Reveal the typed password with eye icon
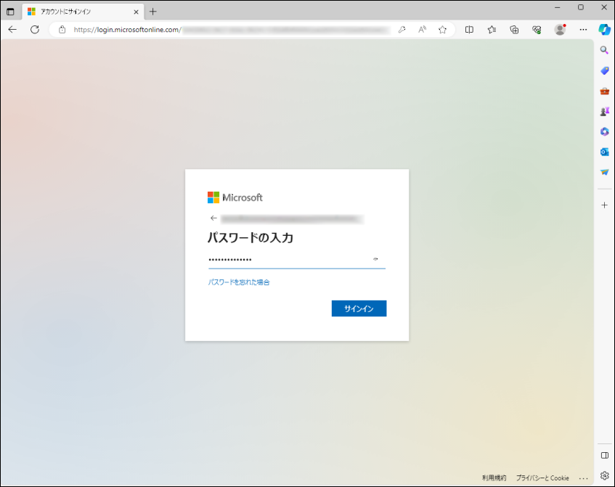This screenshot has height=487, width=615. tap(375, 259)
